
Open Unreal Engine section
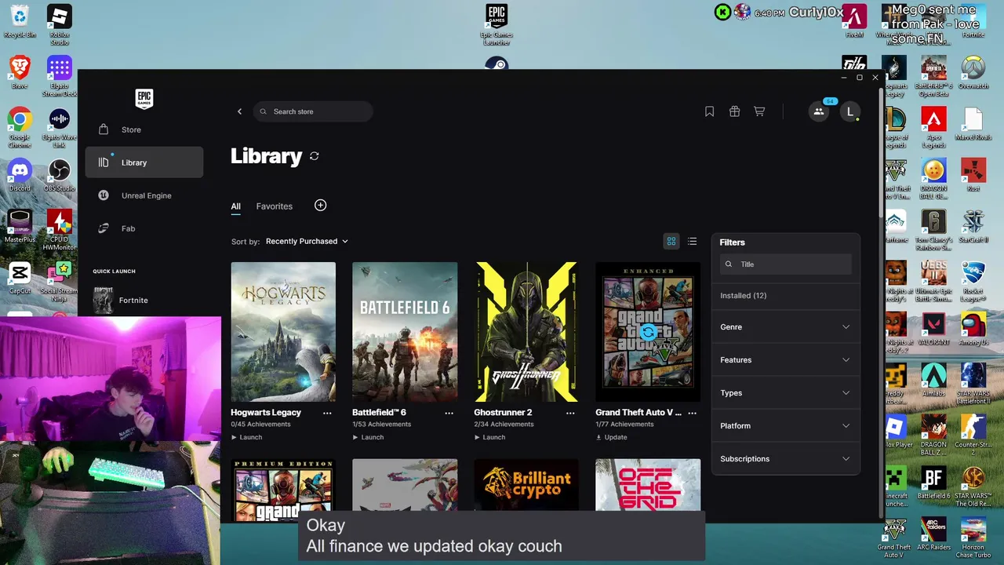144,195
